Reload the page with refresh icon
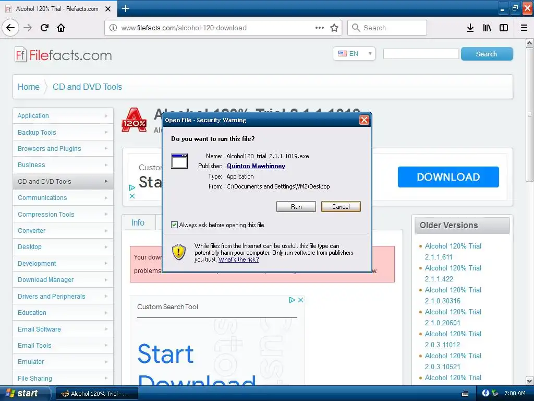The height and width of the screenshot is (401, 534). tap(44, 28)
